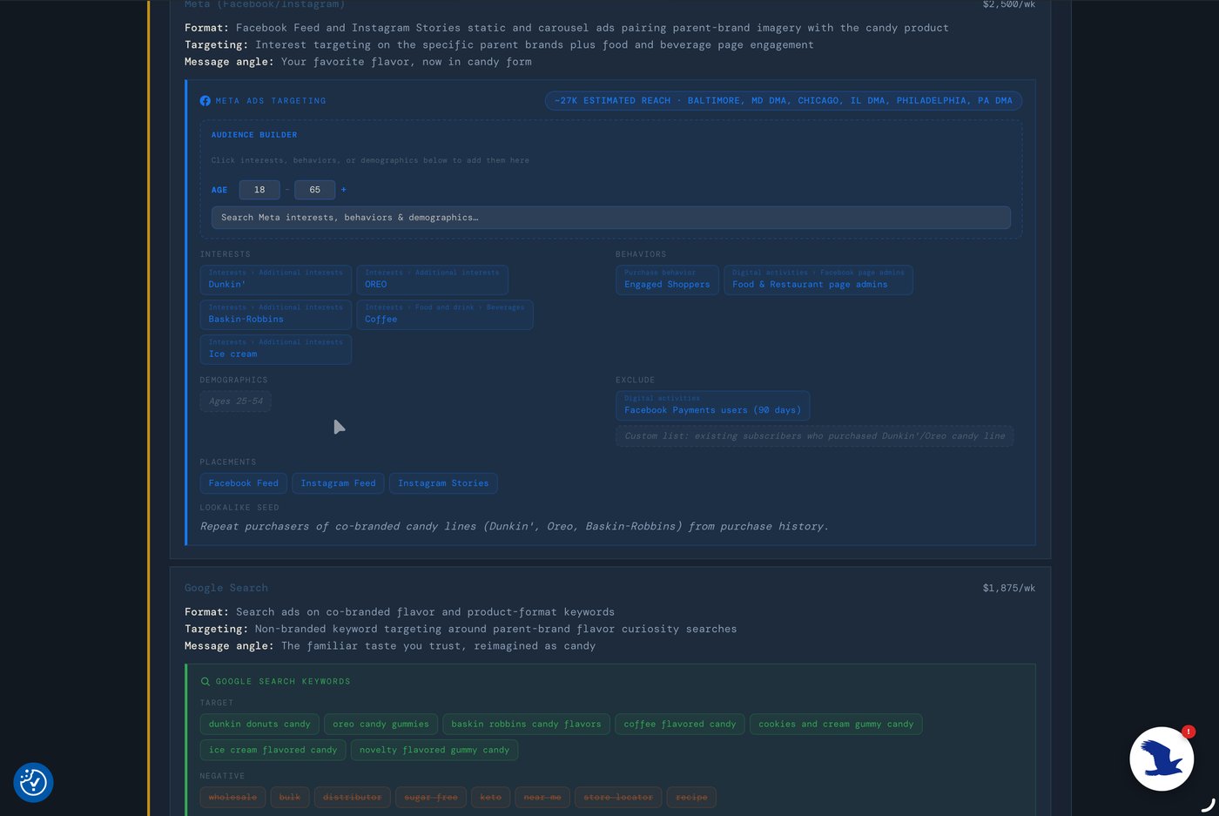Viewport: 1219px width, 816px height.
Task: Select keyword oreo candy gummies
Action: 381,725
